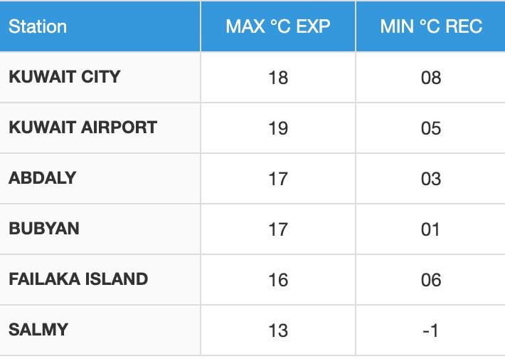Click Failaka Island's max temperature value 16
505x359 pixels.
[x=278, y=280]
